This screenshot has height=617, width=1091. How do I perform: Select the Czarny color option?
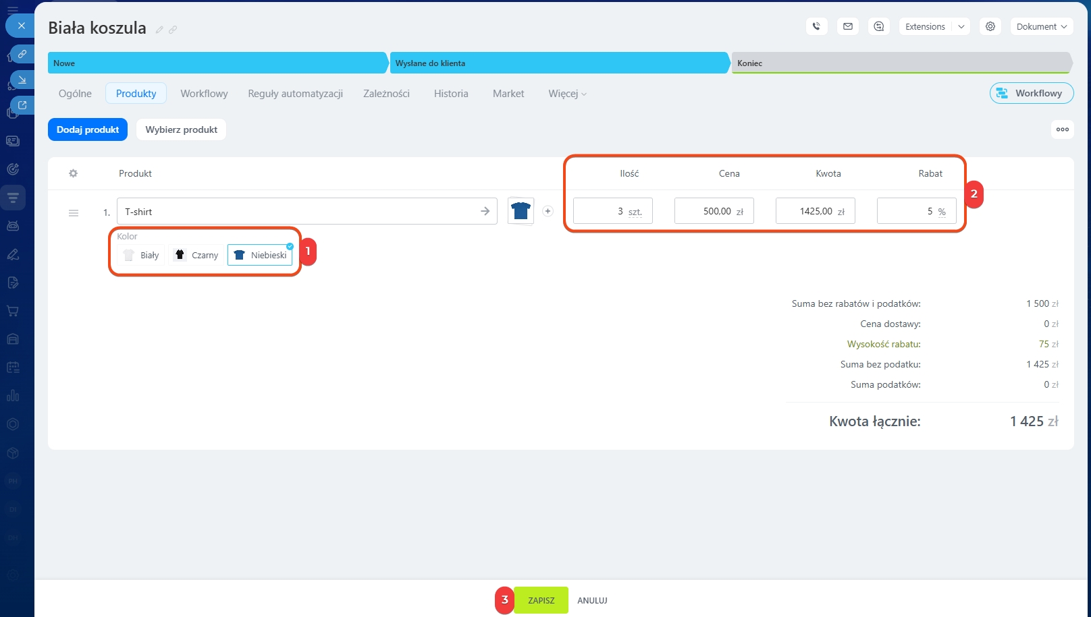click(x=197, y=255)
